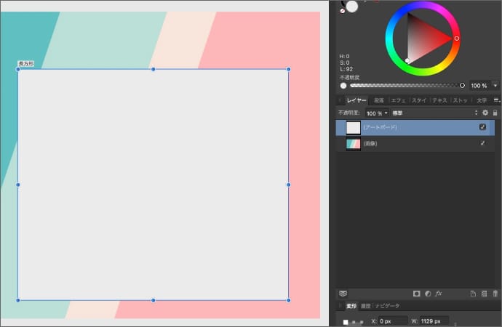The image size is (502, 327).
Task: Open color opacity percentage dropdown arrow
Action: pos(495,85)
